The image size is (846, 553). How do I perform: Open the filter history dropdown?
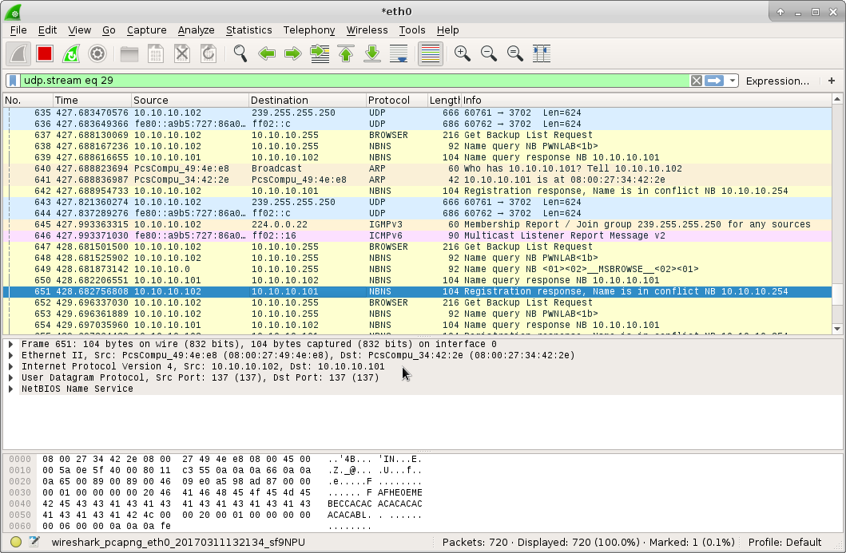click(732, 81)
